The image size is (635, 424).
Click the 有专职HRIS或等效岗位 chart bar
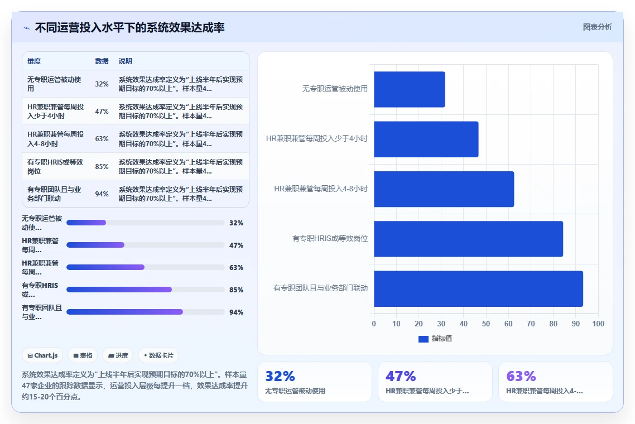pyautogui.click(x=469, y=239)
